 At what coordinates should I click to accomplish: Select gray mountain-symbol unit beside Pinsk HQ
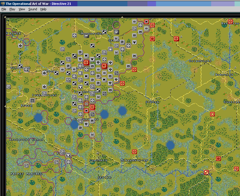pos(68,155)
